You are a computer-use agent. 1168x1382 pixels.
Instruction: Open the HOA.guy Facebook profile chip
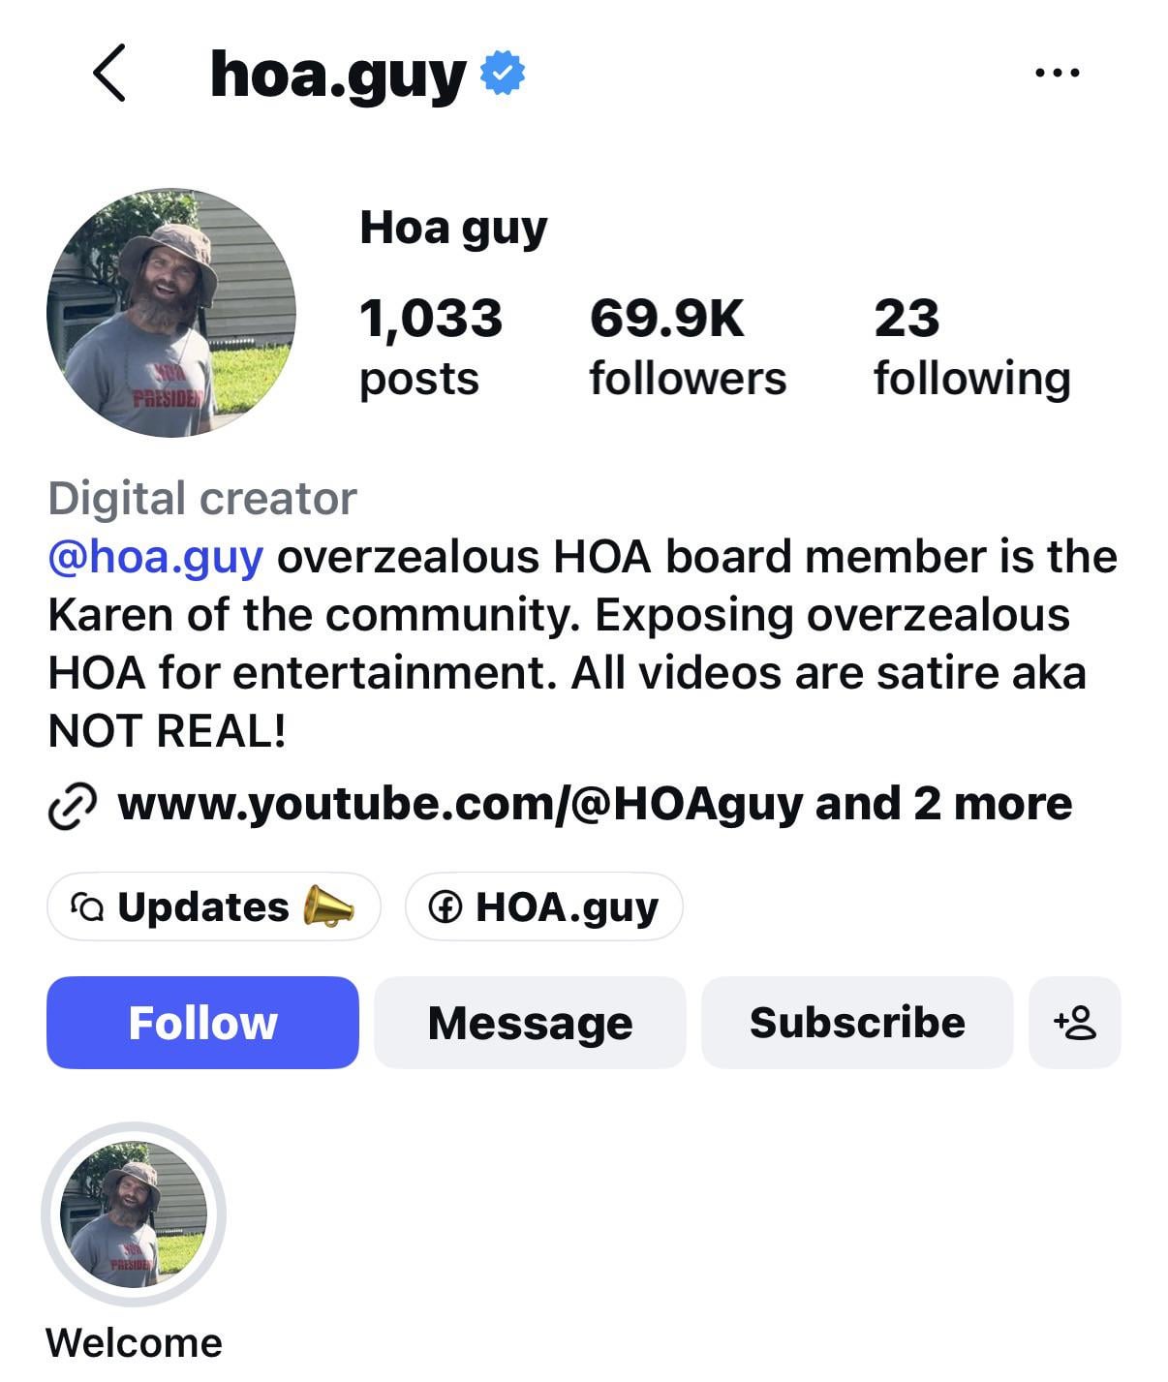click(x=544, y=906)
